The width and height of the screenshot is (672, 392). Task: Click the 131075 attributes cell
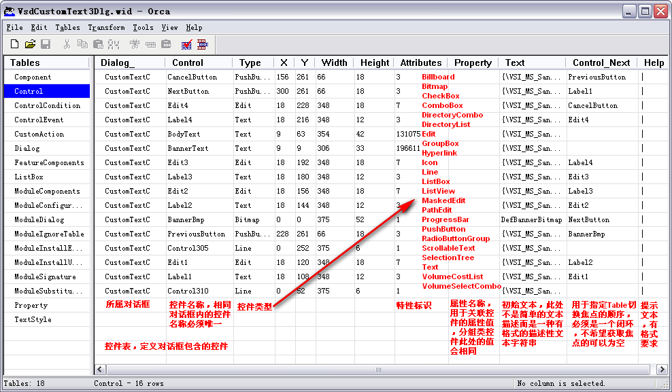click(408, 134)
